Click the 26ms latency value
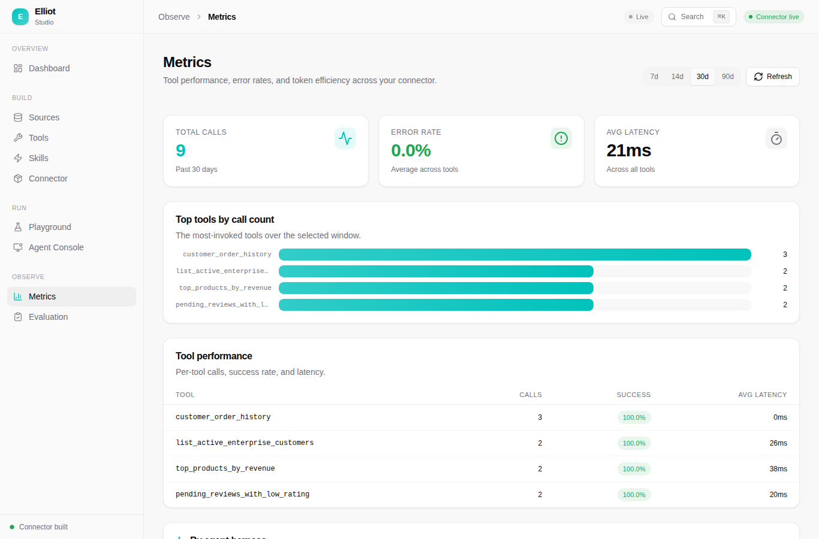Screen dimensions: 819x539 pyautogui.click(x=778, y=443)
